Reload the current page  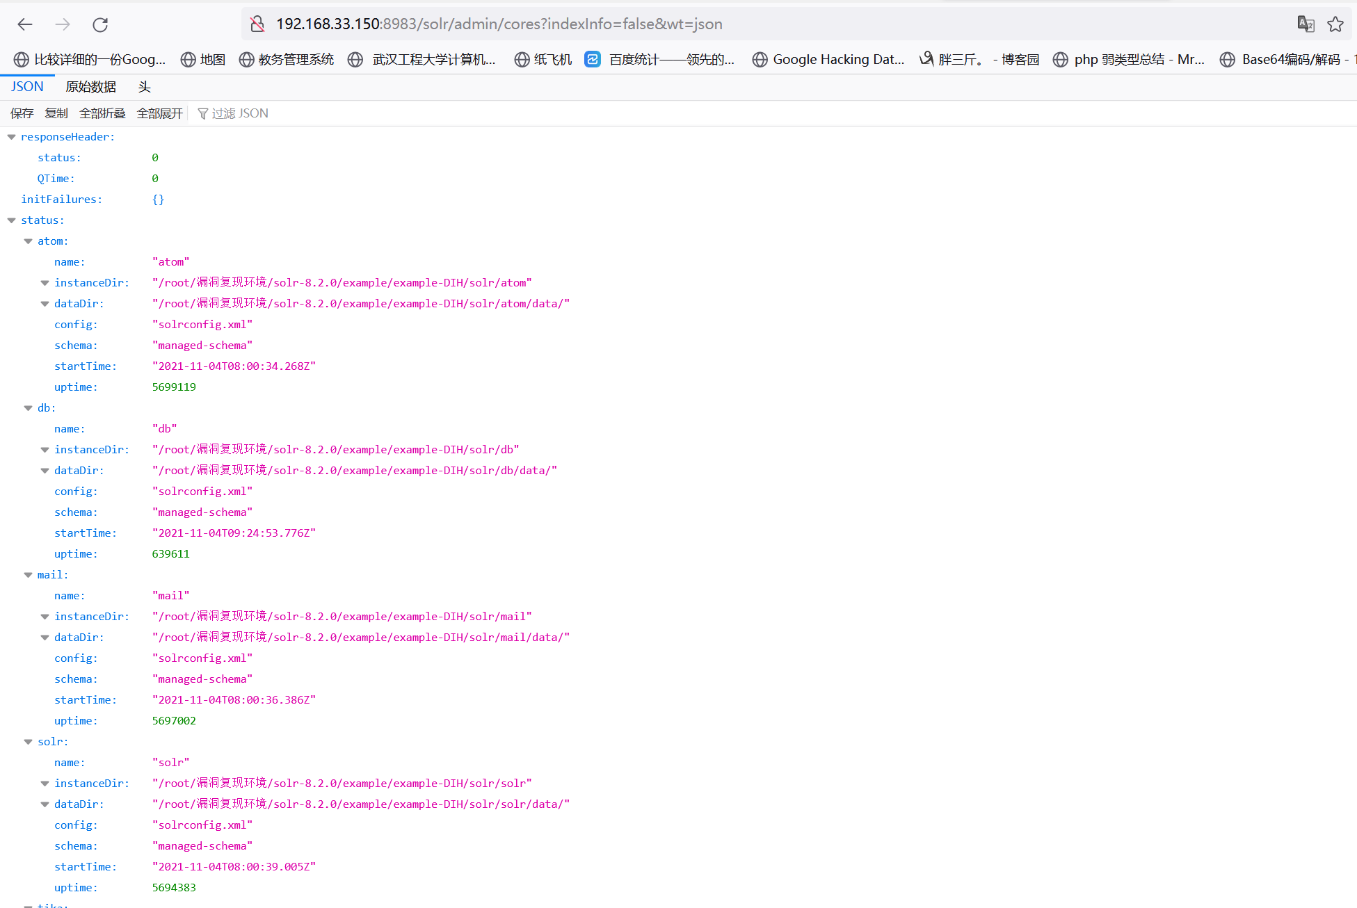(100, 24)
